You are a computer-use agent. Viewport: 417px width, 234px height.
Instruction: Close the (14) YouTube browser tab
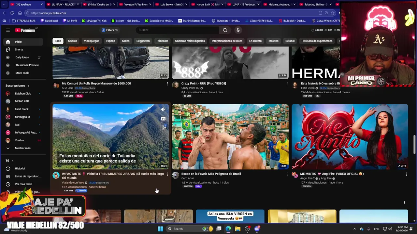(42, 5)
